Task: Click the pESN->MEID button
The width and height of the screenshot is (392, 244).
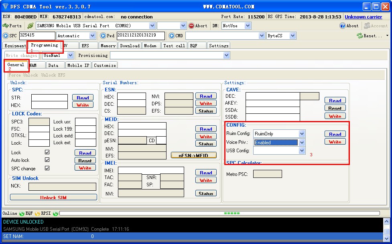Action: pyautogui.click(x=194, y=155)
